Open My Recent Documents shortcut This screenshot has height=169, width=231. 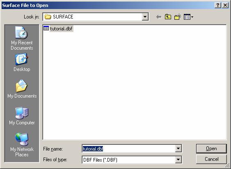point(22,38)
